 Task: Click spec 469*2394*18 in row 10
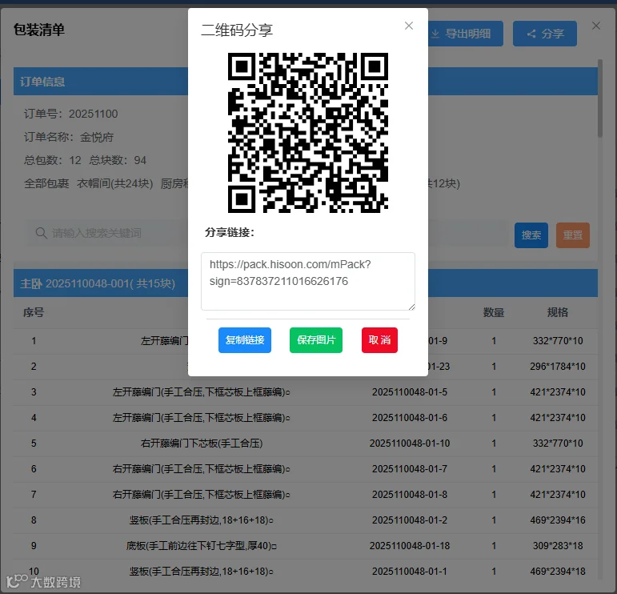(x=558, y=571)
